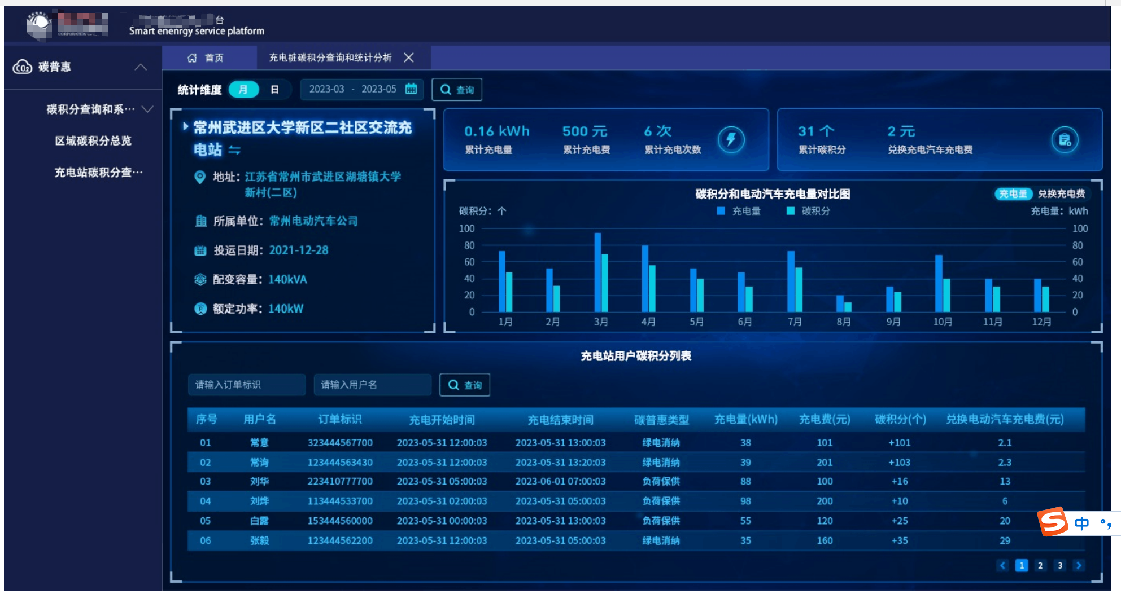1121x594 pixels.
Task: Click the top 查询 search button
Action: [x=457, y=90]
